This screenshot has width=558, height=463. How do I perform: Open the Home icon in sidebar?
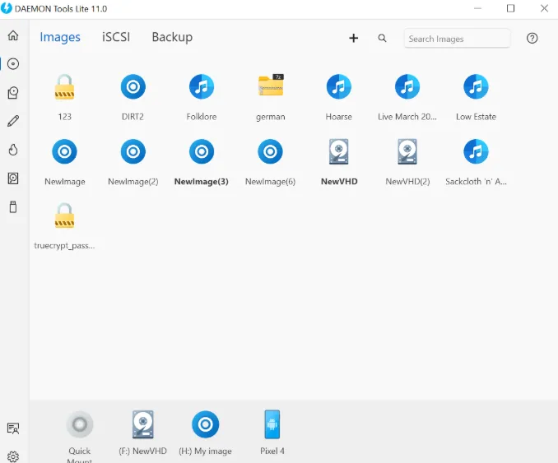pyautogui.click(x=13, y=35)
